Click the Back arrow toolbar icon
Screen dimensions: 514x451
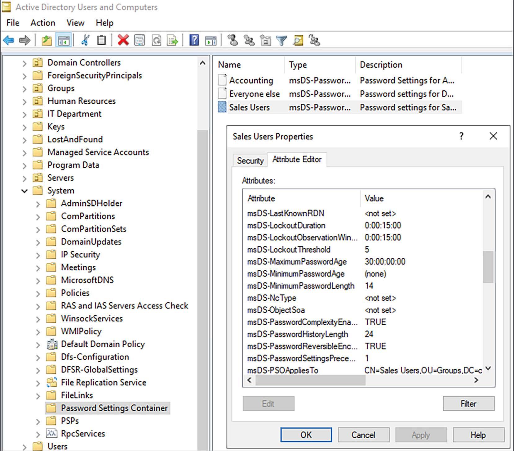pos(8,40)
